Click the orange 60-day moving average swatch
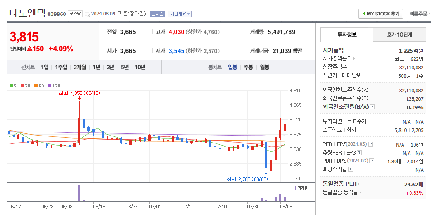Viewport: 437px width, 215px height. pos(36,86)
